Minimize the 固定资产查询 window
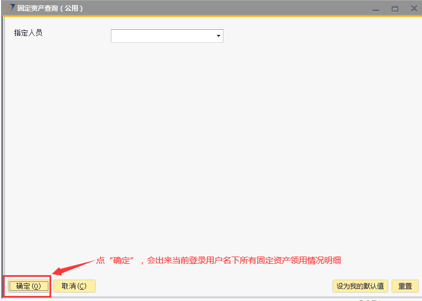422x301 pixels. tap(376, 9)
